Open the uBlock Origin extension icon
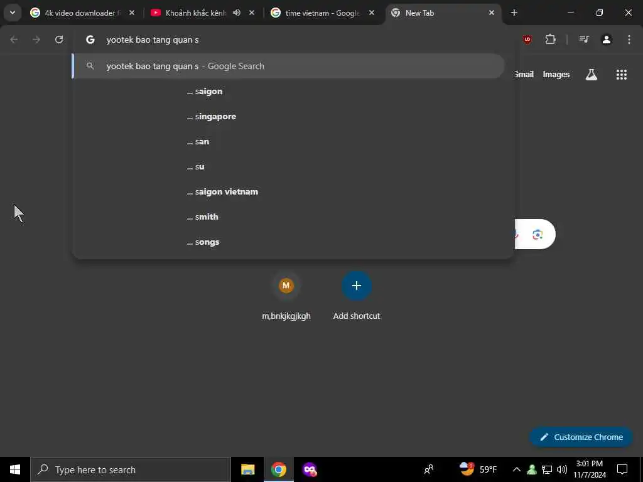Screen dimensions: 643x482 coord(527,40)
